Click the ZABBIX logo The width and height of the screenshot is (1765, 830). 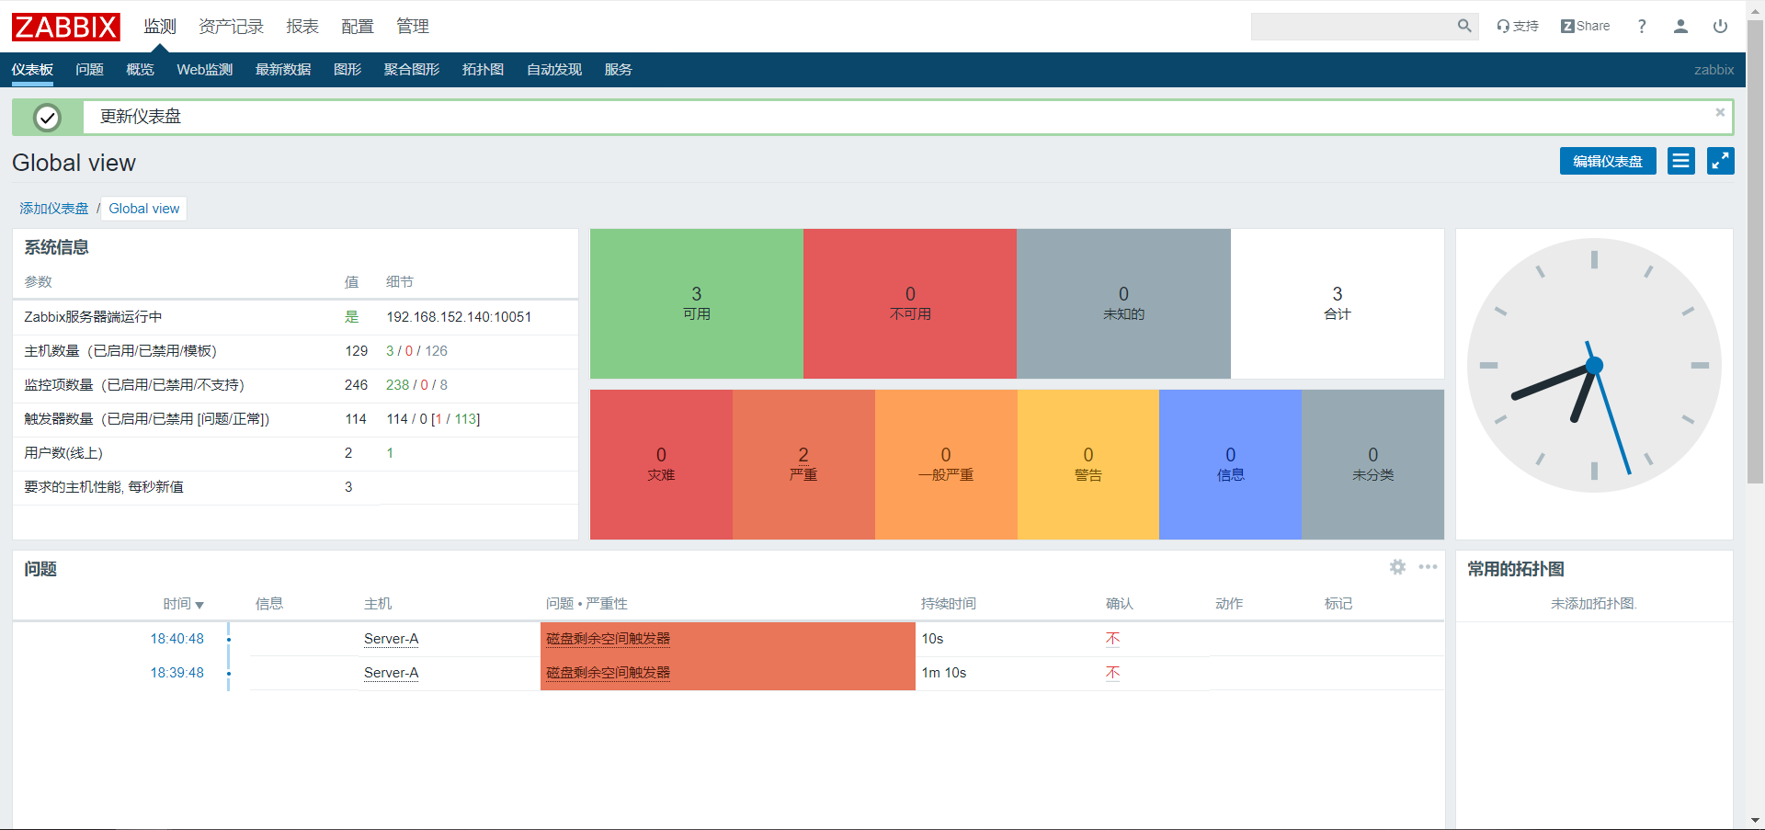point(65,27)
